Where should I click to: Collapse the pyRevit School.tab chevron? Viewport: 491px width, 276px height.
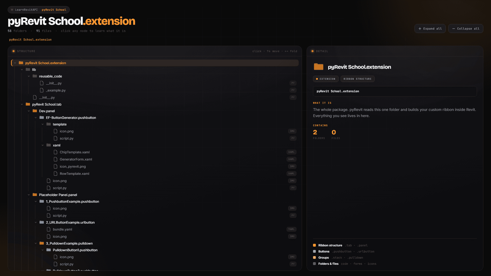22,104
